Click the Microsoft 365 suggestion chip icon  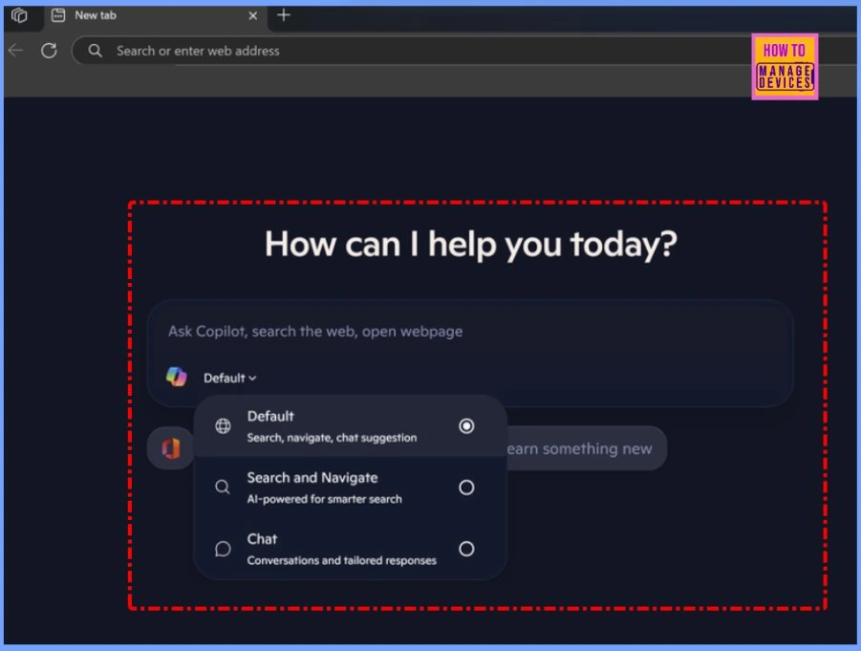point(171,448)
